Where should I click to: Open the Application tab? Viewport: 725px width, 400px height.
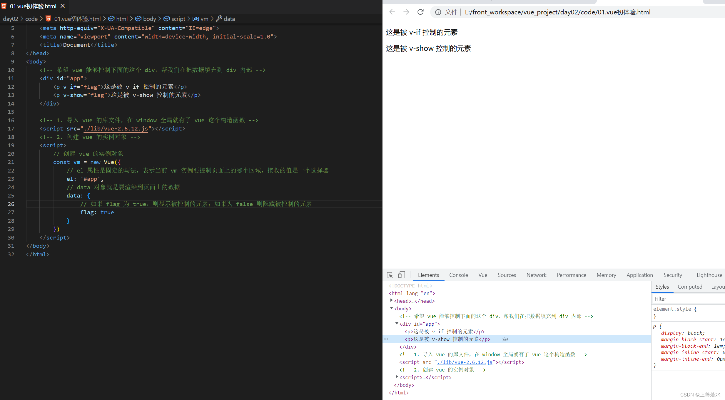click(x=640, y=275)
